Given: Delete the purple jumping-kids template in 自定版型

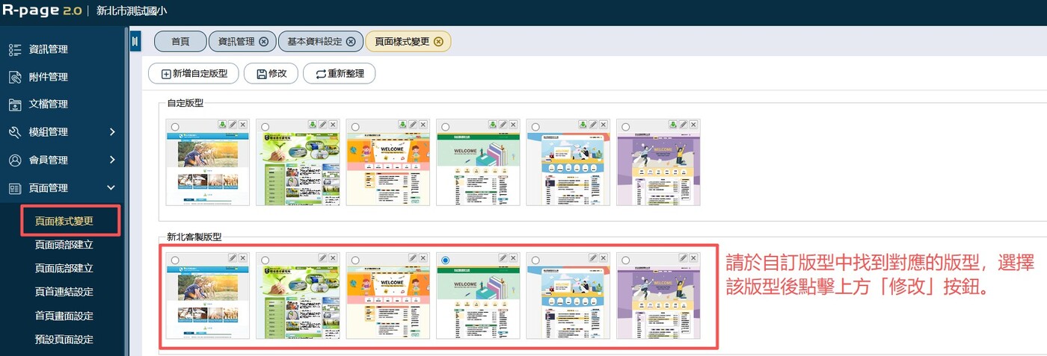Looking at the screenshot, I should click(x=693, y=125).
